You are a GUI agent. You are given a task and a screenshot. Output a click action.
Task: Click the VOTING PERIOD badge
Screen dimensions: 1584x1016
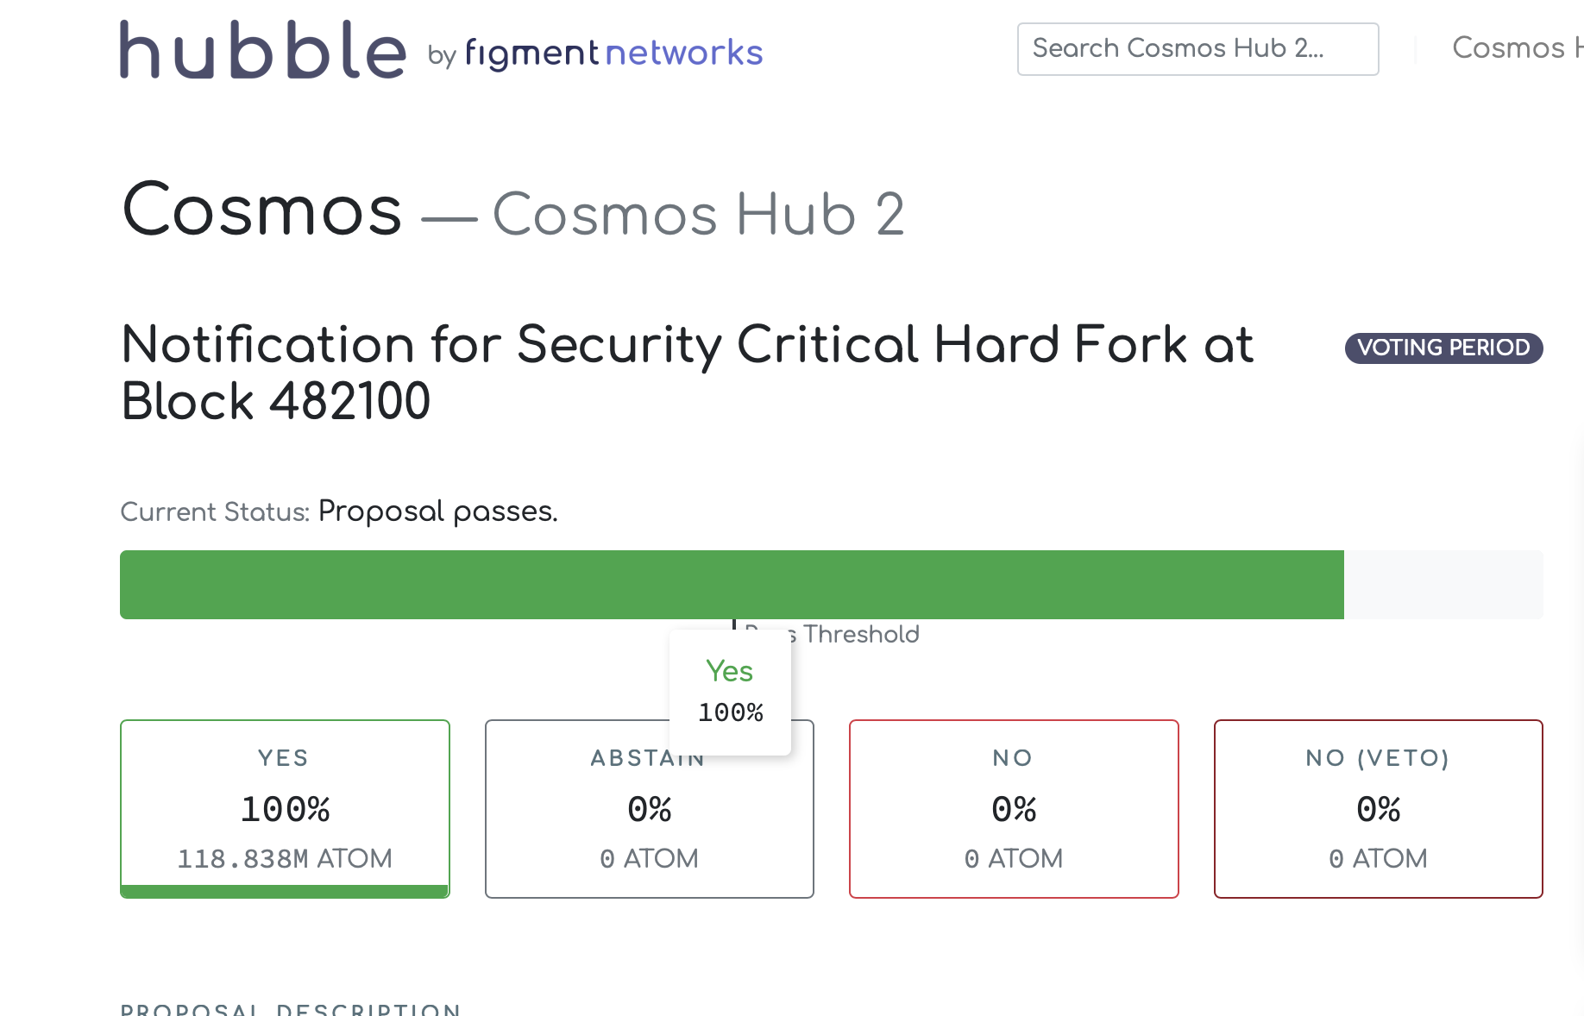click(1443, 348)
